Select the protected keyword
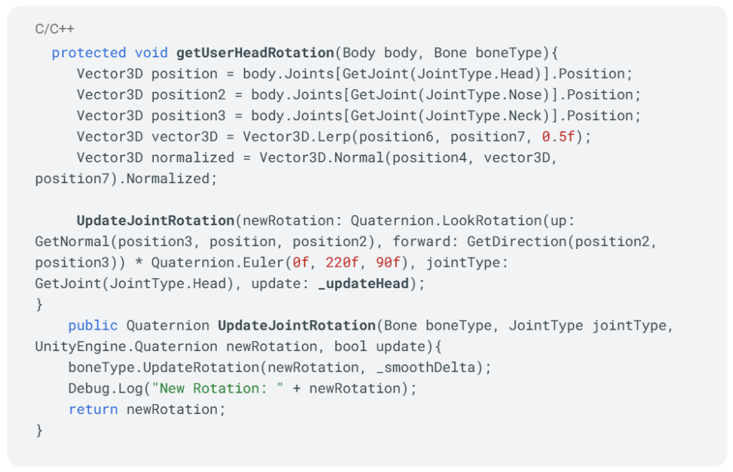Image resolution: width=733 pixels, height=472 pixels. (89, 53)
